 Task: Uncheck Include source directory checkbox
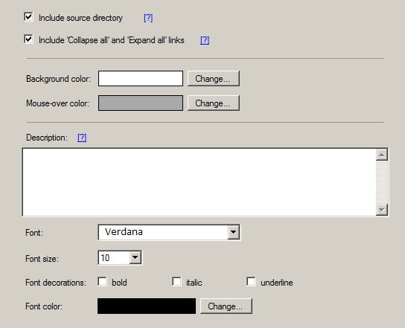(x=28, y=17)
